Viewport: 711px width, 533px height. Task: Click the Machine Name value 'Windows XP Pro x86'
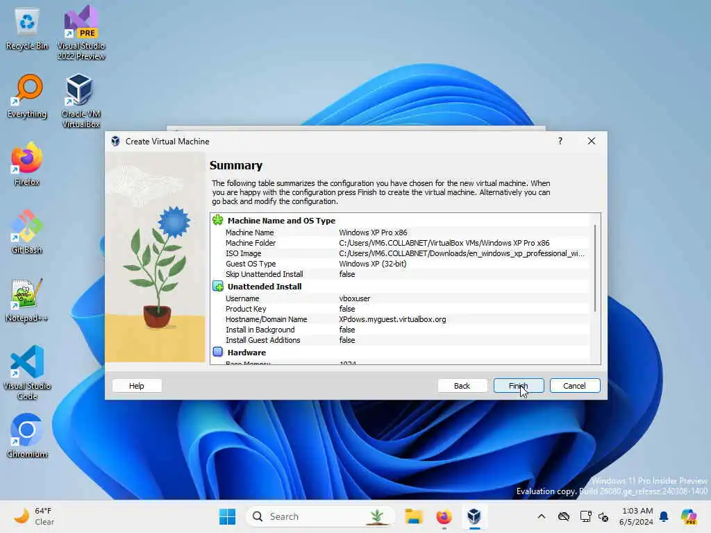pos(373,232)
